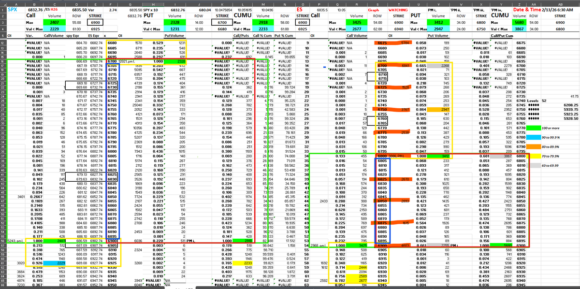The height and width of the screenshot is (289, 580).
Task: Click green Max volume cell 3425
Action: point(357,22)
